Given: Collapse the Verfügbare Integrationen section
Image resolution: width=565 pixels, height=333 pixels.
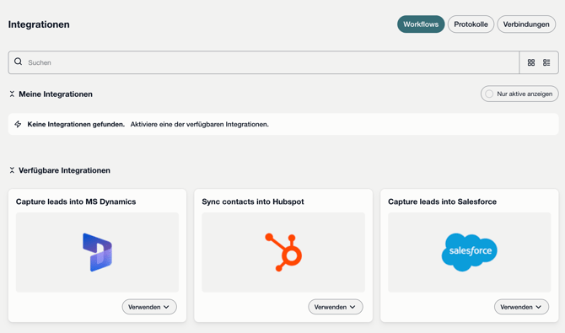Looking at the screenshot, I should pos(12,170).
